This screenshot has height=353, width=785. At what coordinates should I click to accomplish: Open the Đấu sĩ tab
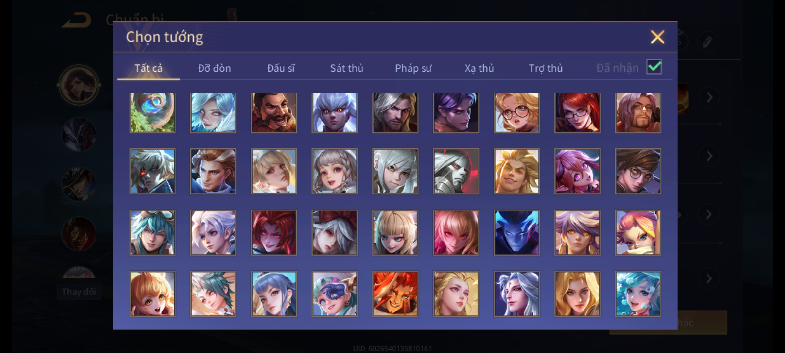point(281,68)
